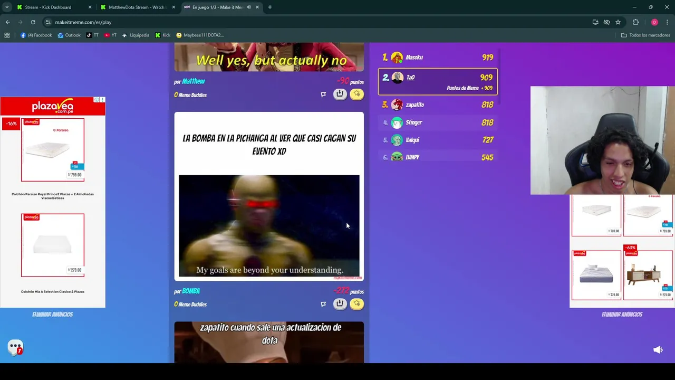Open the Chrome apps grid shortcut
Screen dimensions: 675x380
coord(7,35)
